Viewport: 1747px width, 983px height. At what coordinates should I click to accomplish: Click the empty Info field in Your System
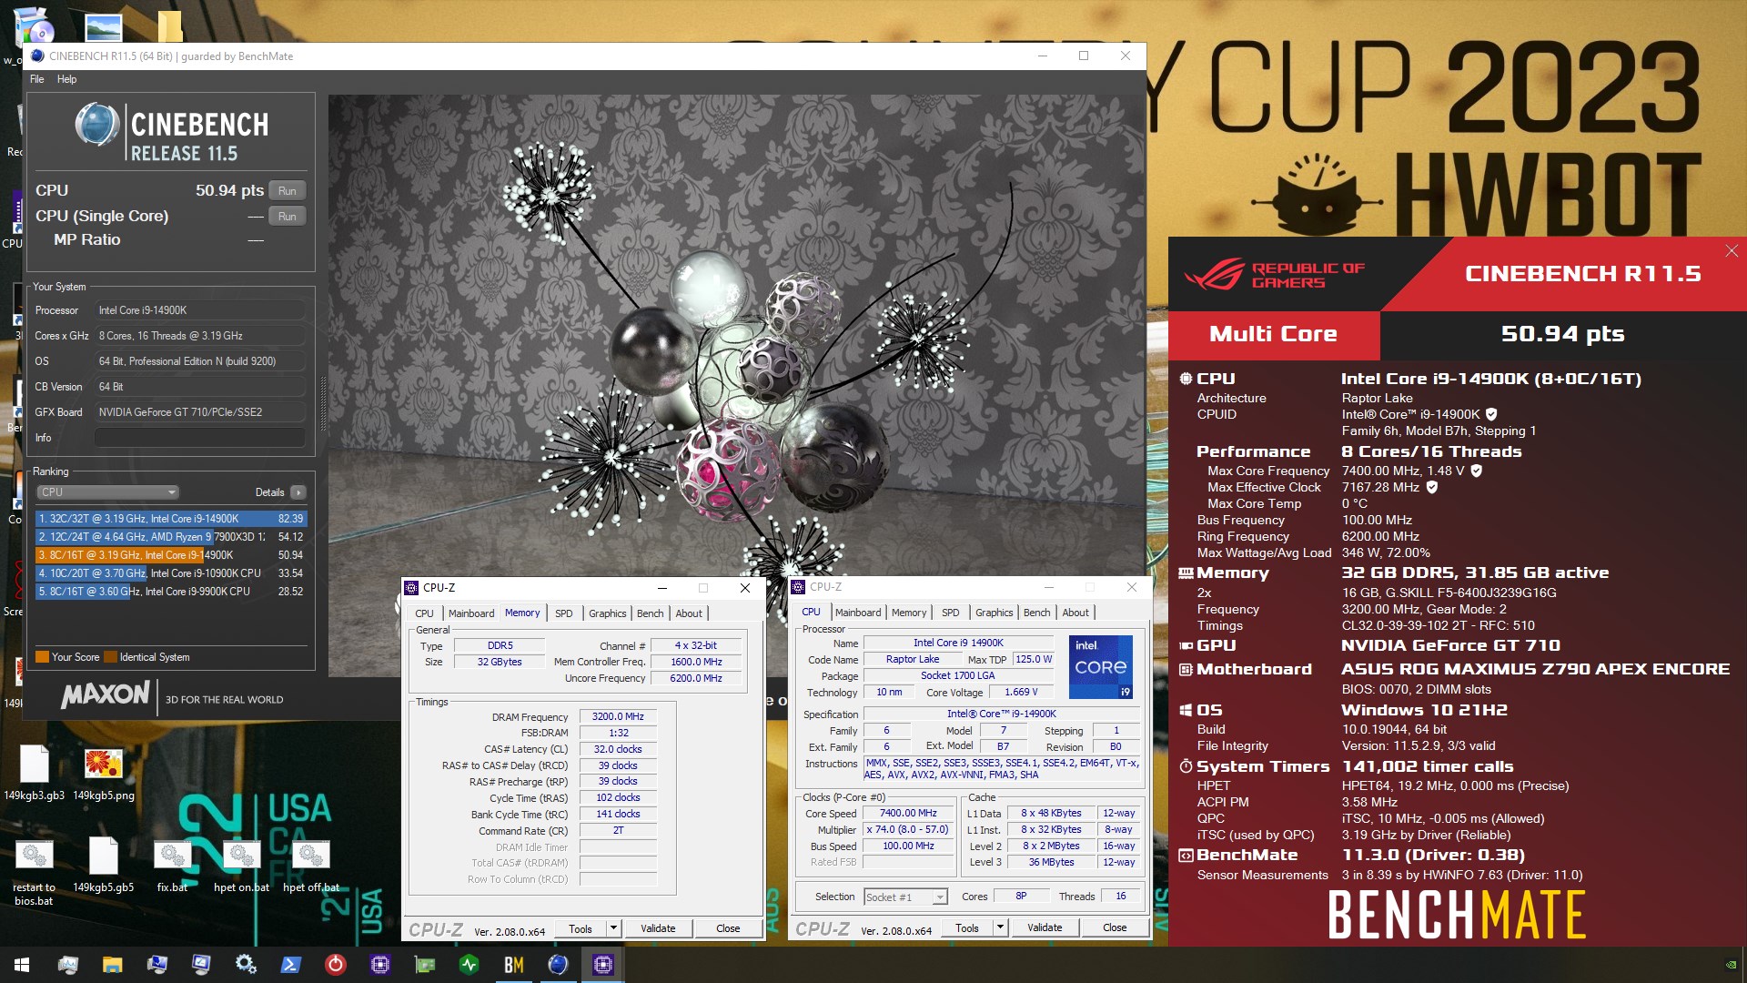click(199, 438)
